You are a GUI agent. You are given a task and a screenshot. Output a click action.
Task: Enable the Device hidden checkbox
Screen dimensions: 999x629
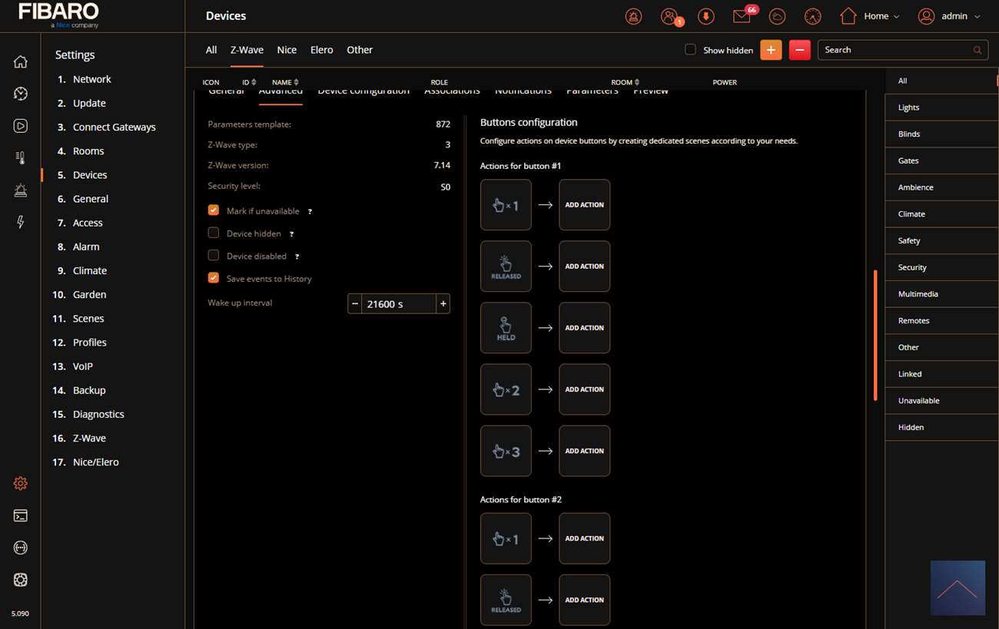point(214,233)
